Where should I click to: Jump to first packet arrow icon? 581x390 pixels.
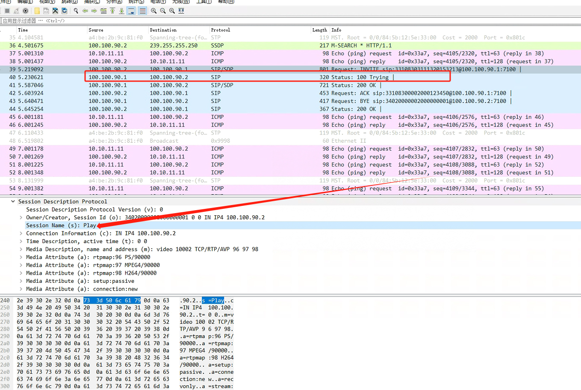(x=112, y=11)
